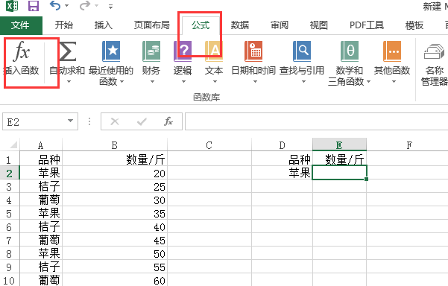
Task: Expand Date and Time dropdown arrow
Action: [255, 82]
